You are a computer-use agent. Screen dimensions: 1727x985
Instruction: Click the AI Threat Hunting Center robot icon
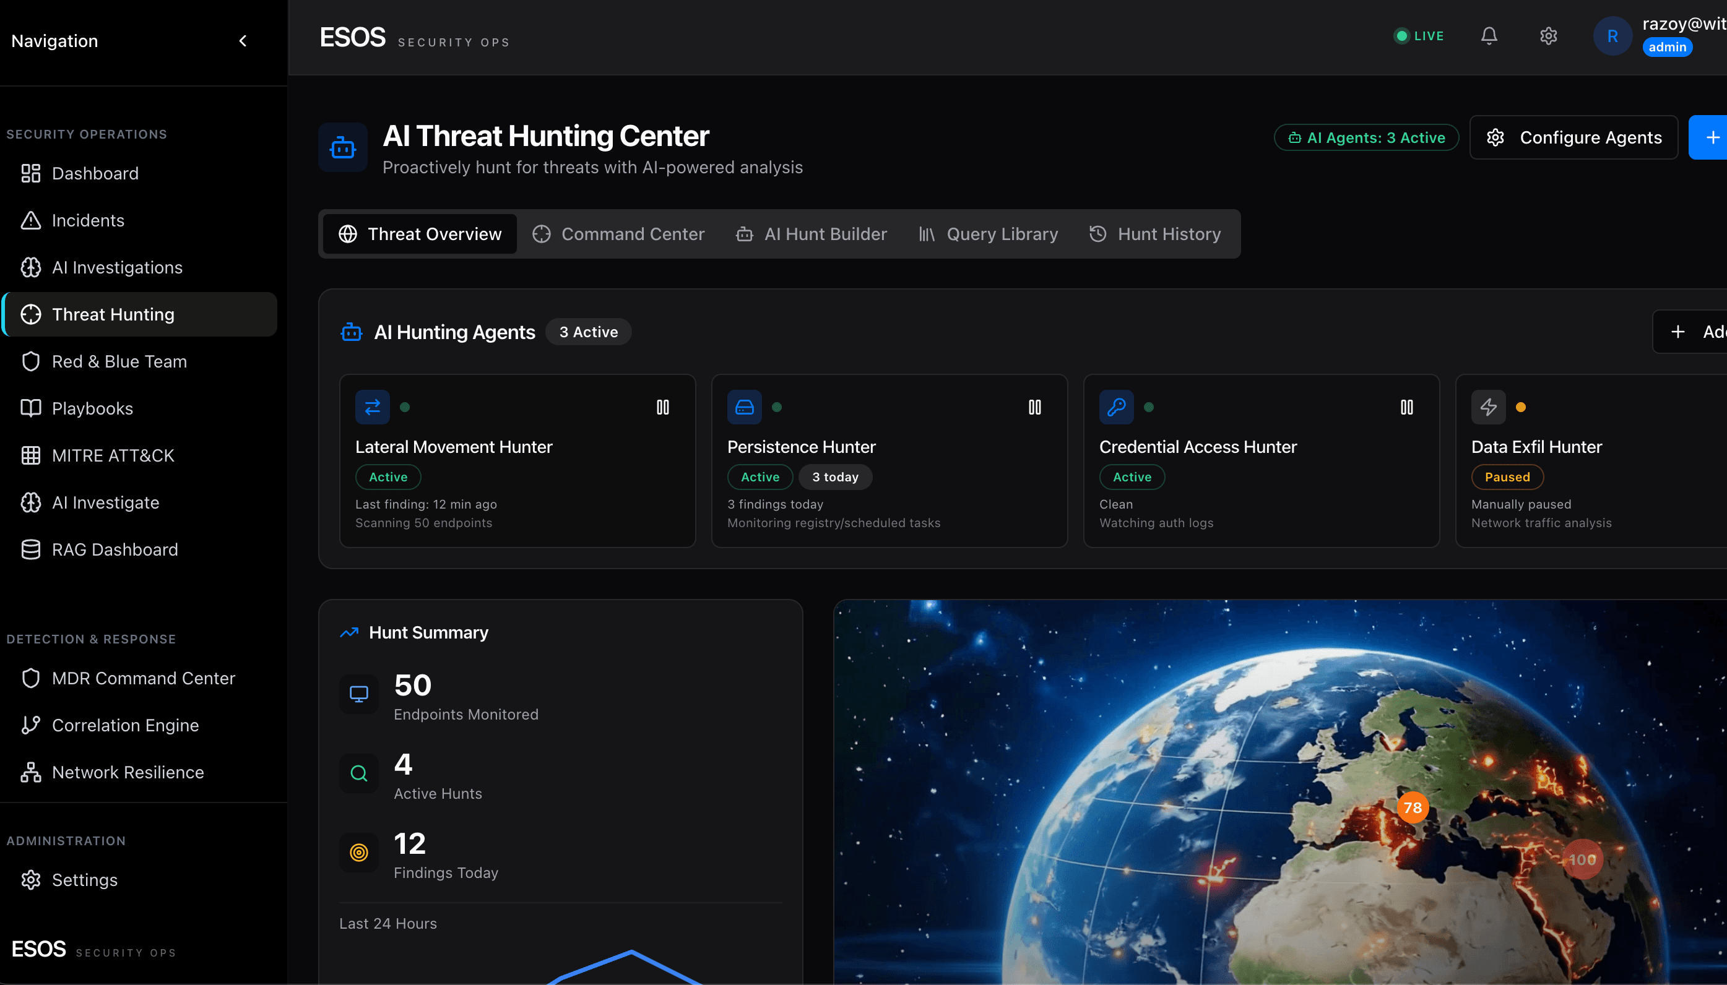point(343,147)
